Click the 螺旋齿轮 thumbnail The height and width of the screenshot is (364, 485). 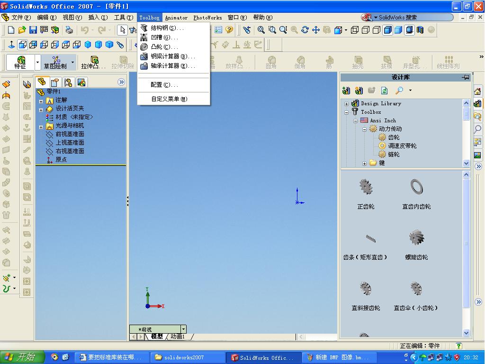[416, 238]
